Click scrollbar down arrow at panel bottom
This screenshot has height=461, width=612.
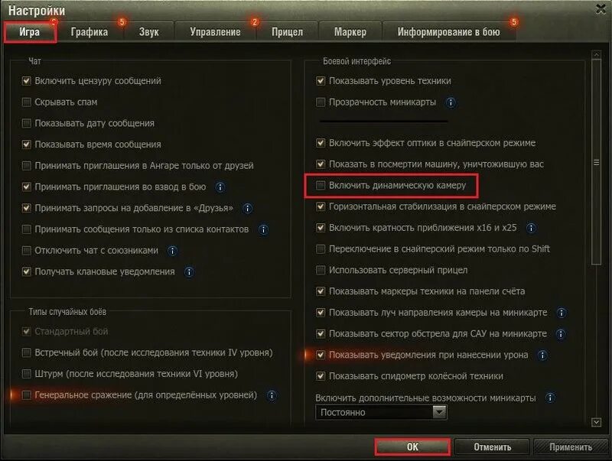click(x=596, y=422)
